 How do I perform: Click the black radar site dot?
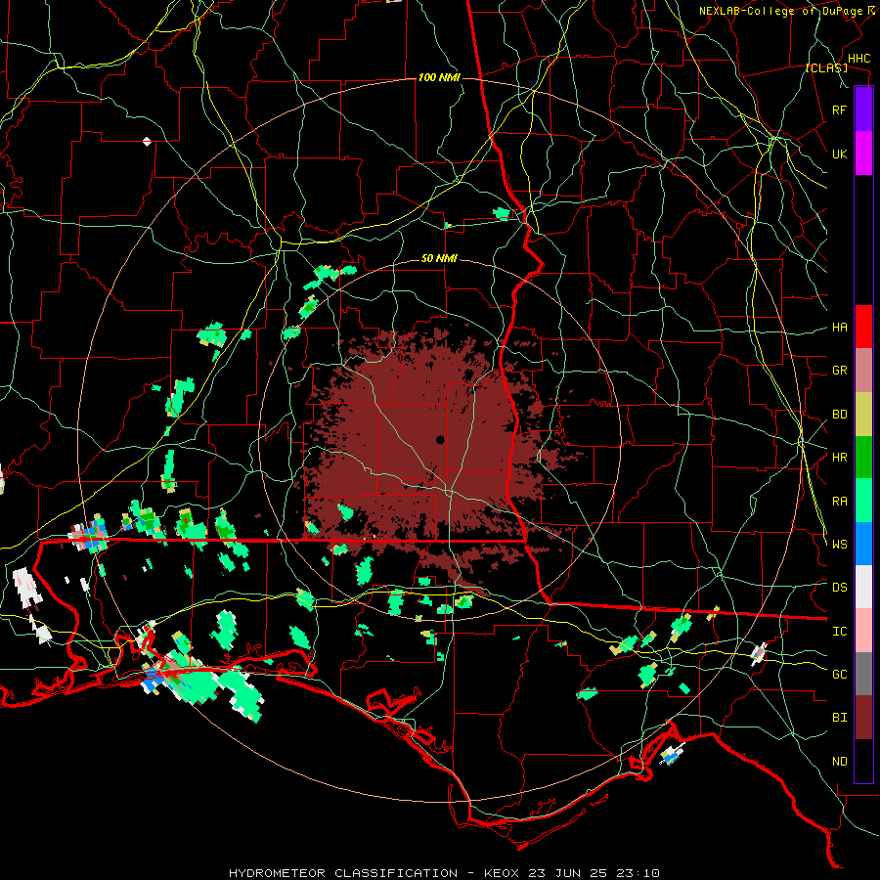(x=440, y=439)
